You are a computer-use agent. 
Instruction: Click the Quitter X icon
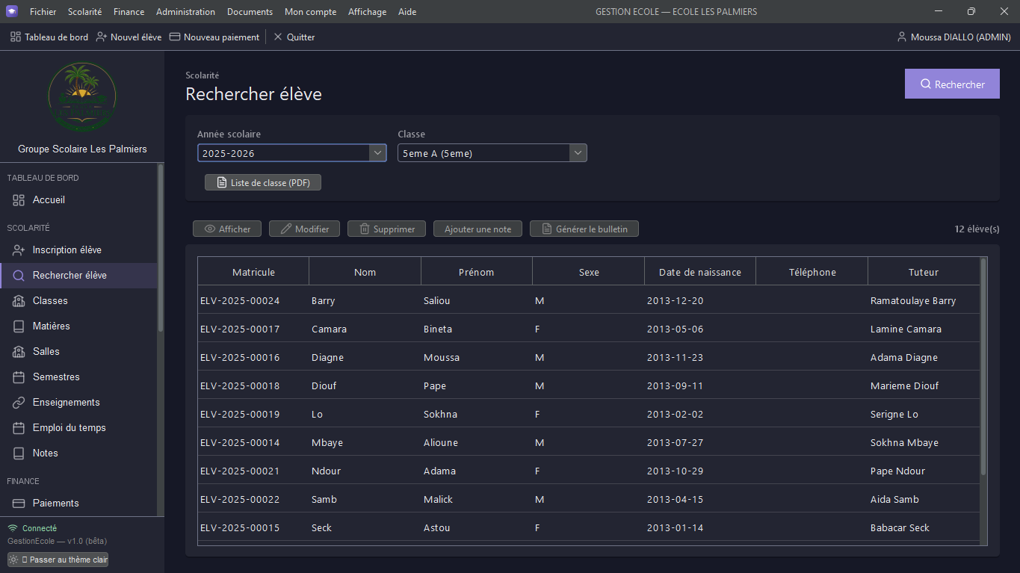[x=278, y=37]
